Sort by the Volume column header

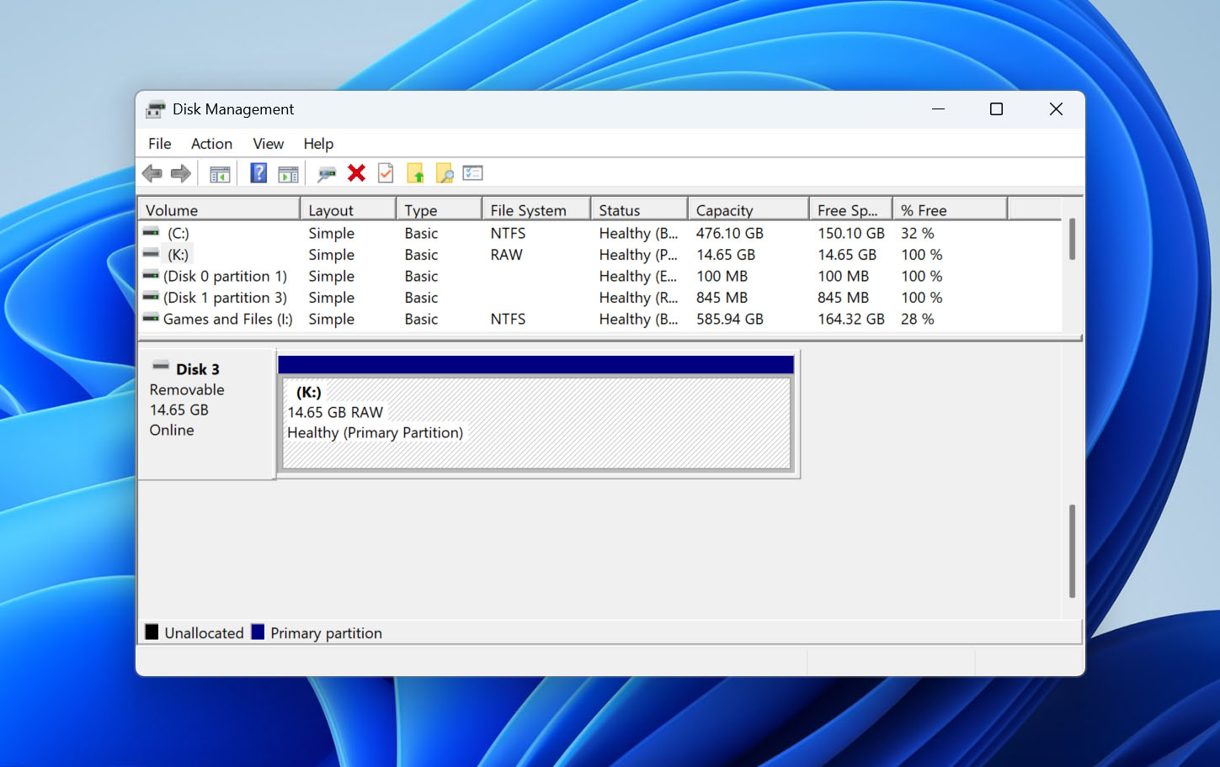tap(219, 209)
